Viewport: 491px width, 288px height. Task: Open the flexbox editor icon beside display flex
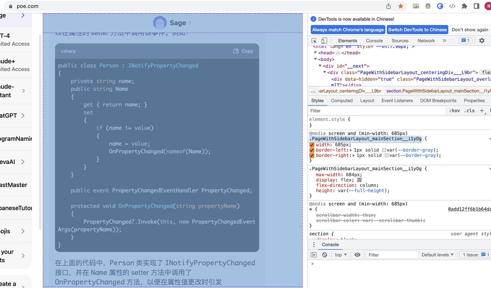(359, 180)
